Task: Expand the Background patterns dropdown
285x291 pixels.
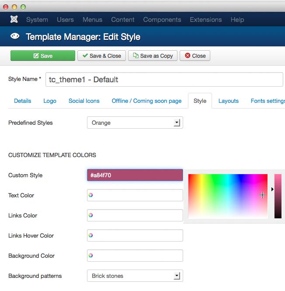Action: 135,276
